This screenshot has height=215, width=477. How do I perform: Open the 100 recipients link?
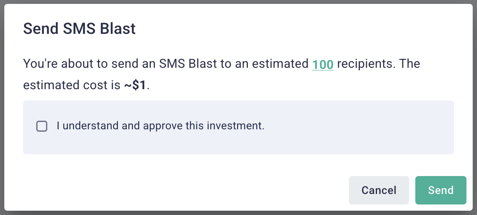[322, 64]
